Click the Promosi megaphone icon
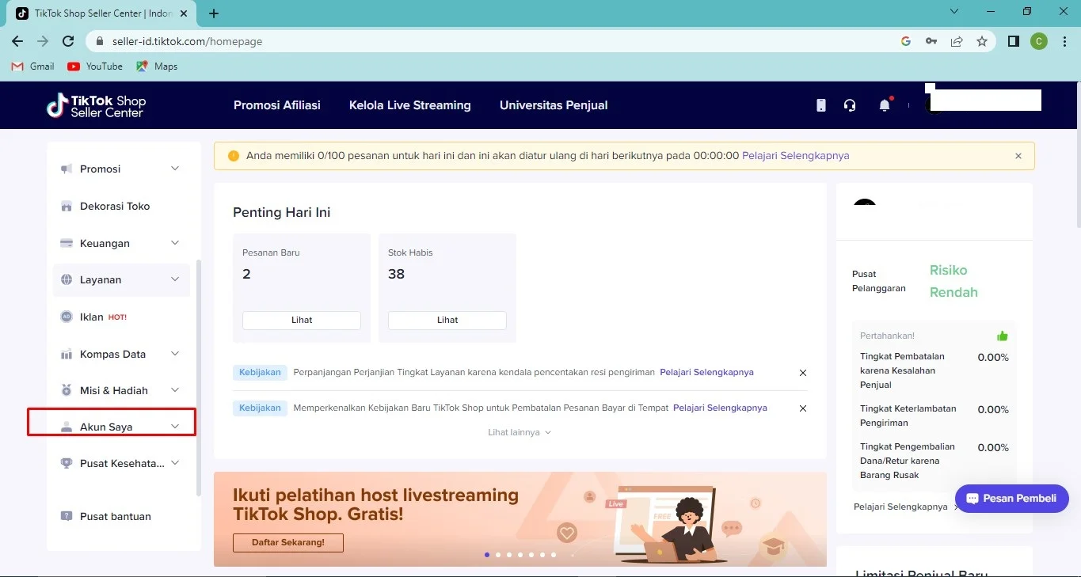 coord(67,169)
